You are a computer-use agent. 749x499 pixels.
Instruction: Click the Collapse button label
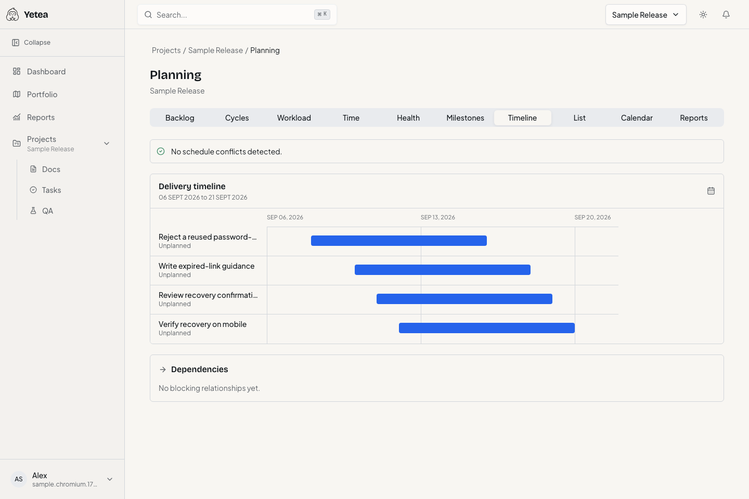(x=37, y=43)
